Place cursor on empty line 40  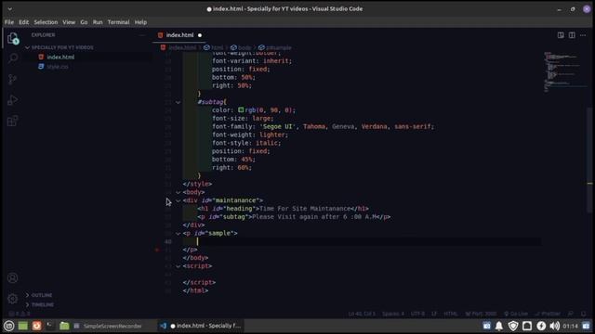point(363,241)
